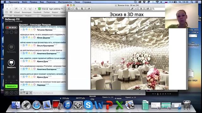
Task: Launch Skype from the Dock
Action: [x=88, y=105]
